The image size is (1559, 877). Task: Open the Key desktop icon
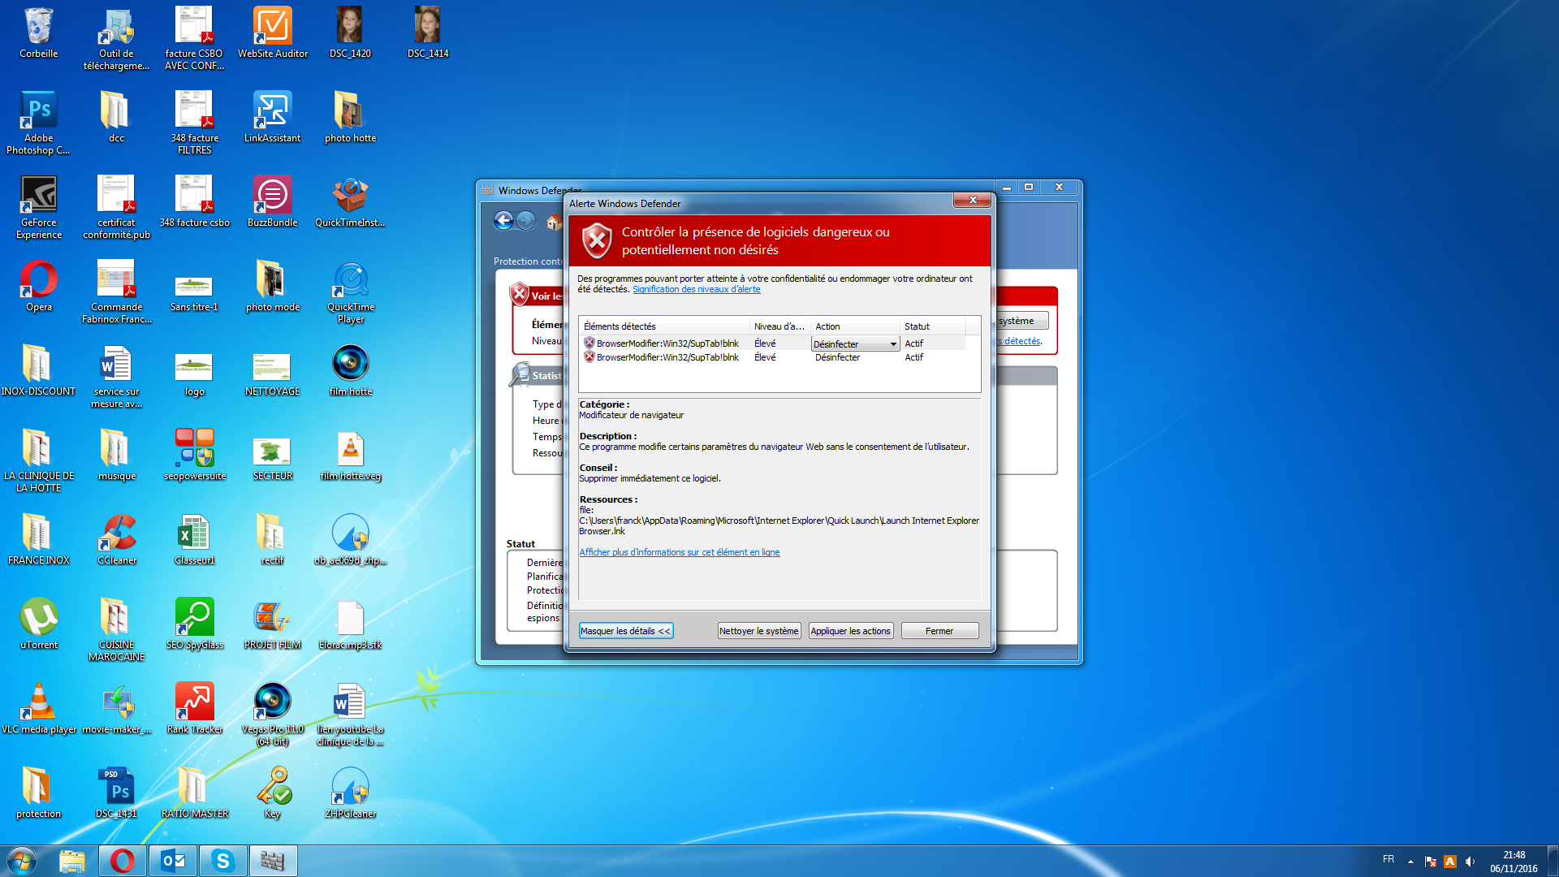coord(272,793)
